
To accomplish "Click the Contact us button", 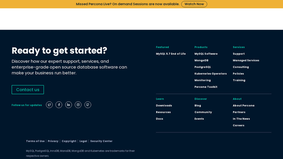I will (x=28, y=90).
